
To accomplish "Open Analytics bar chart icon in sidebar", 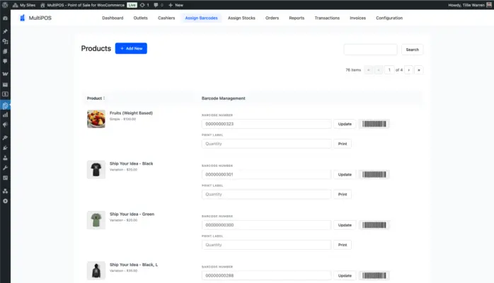I will [5, 115].
